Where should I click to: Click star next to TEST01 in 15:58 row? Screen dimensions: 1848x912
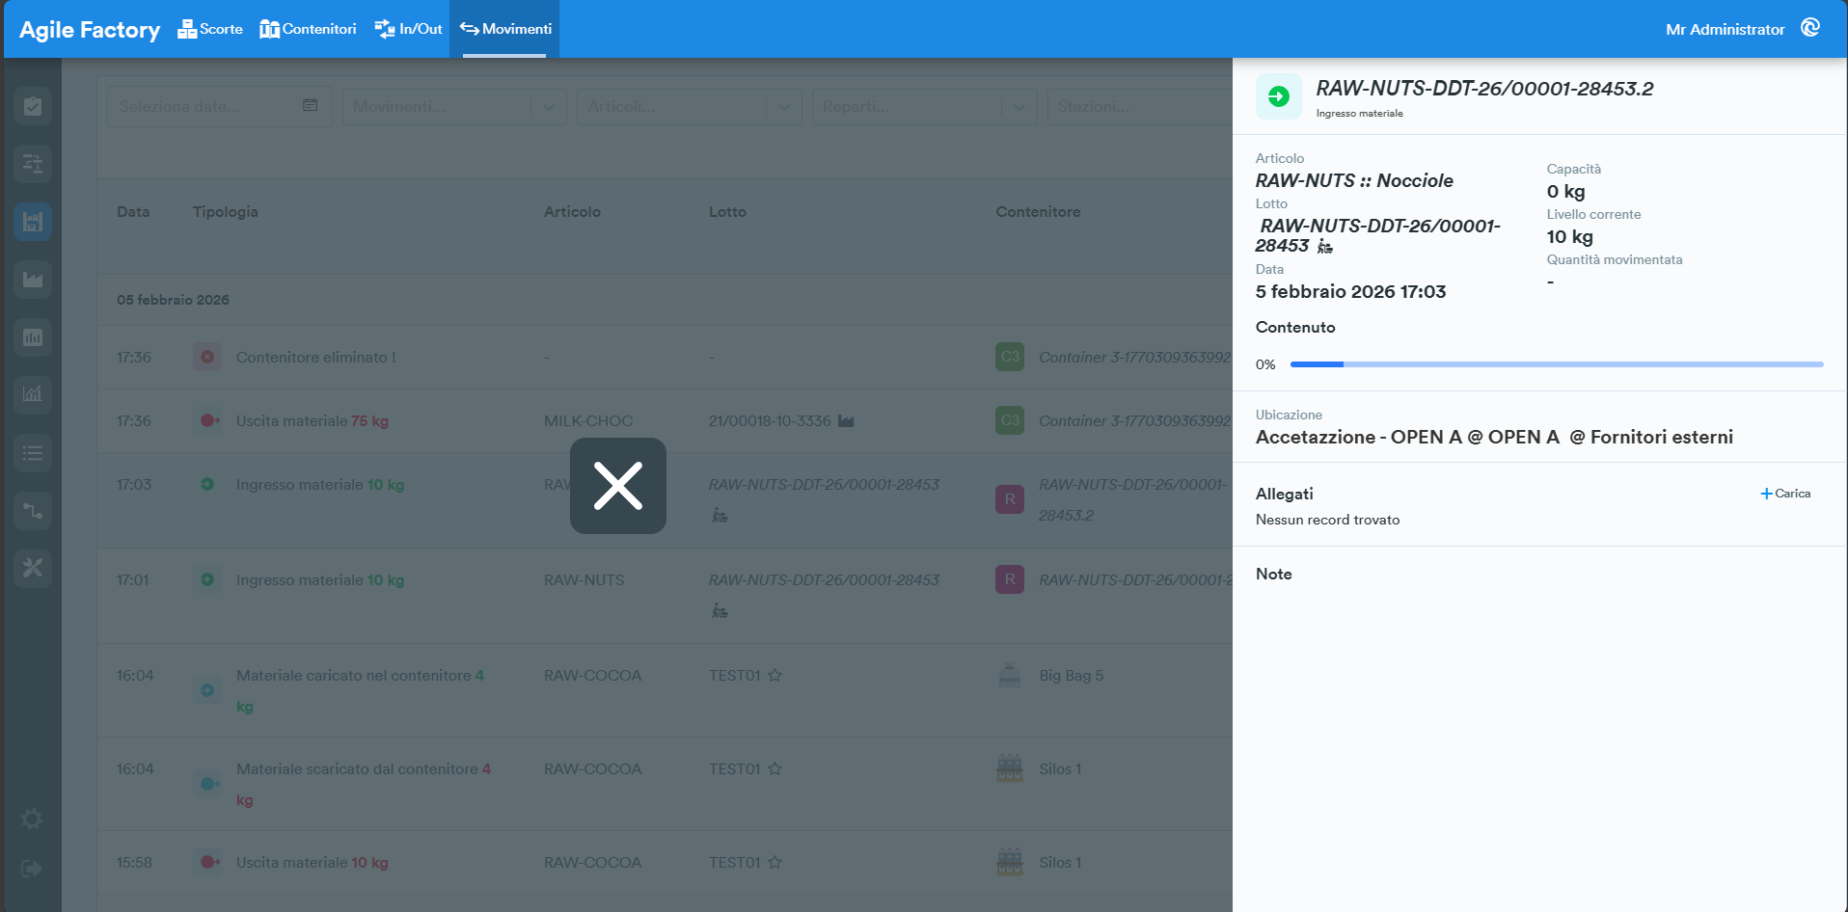(x=775, y=862)
